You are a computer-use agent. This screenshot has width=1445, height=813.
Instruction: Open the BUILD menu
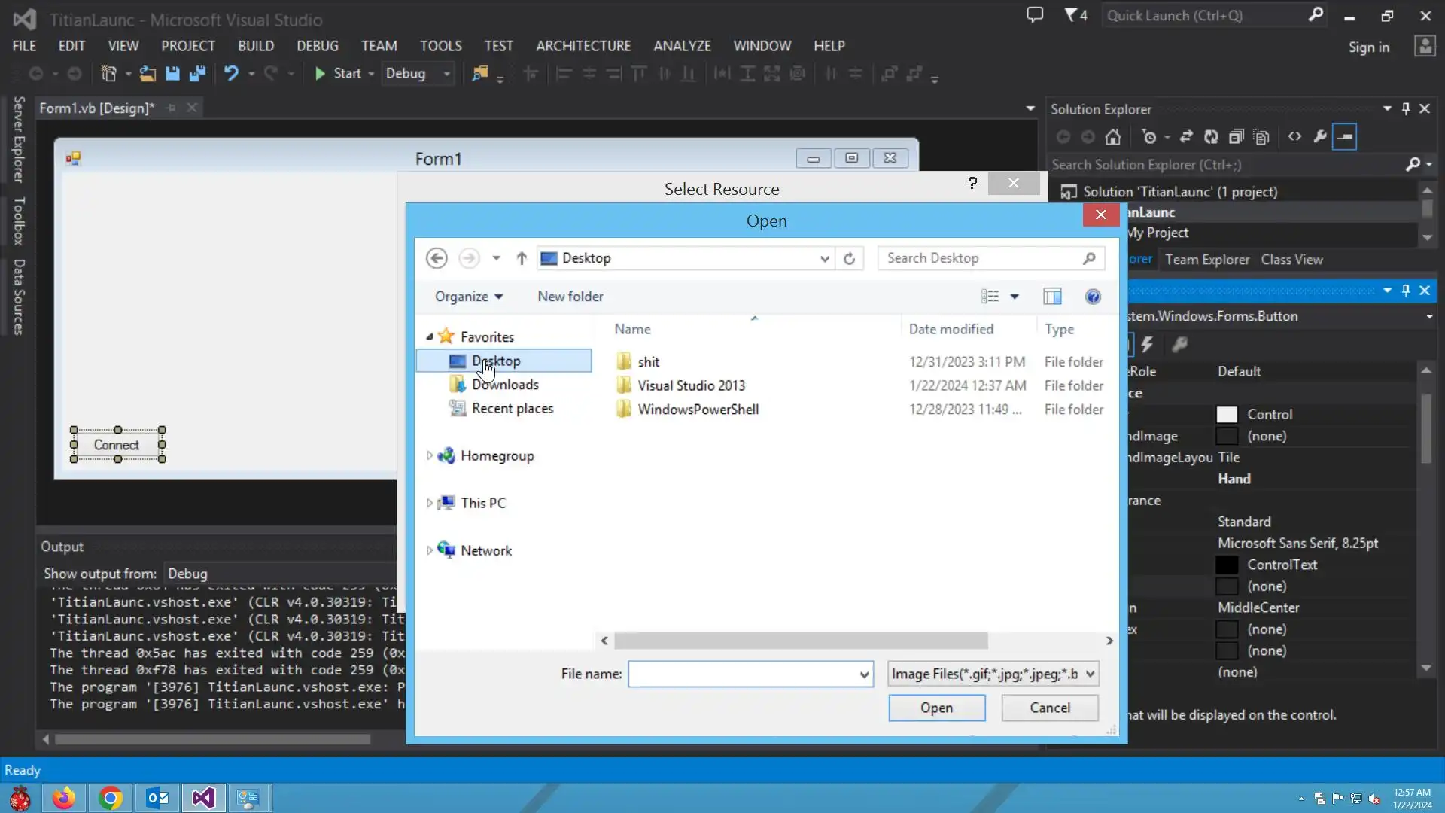[x=256, y=46]
